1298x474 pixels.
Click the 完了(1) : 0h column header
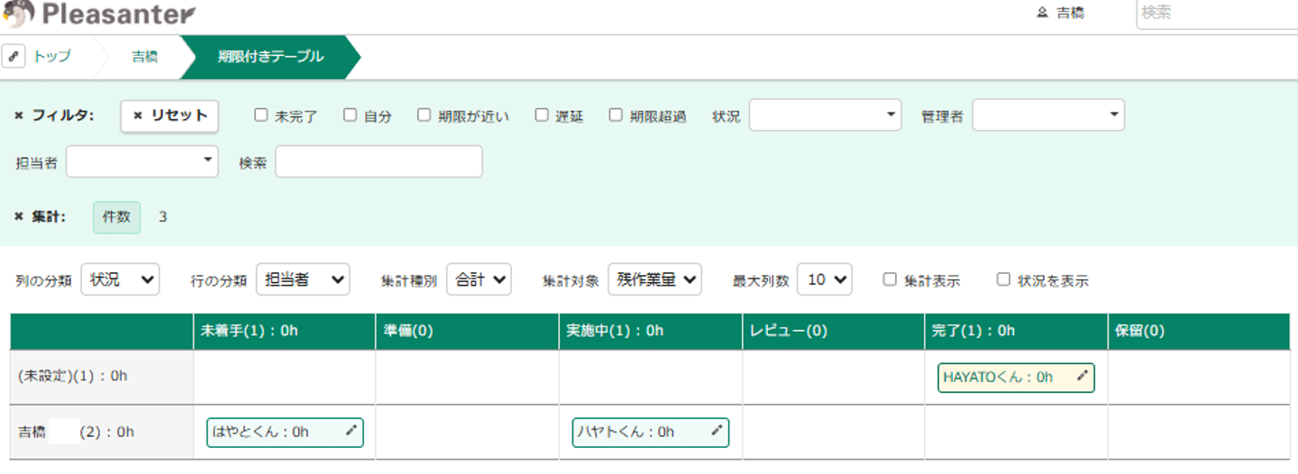(1016, 331)
